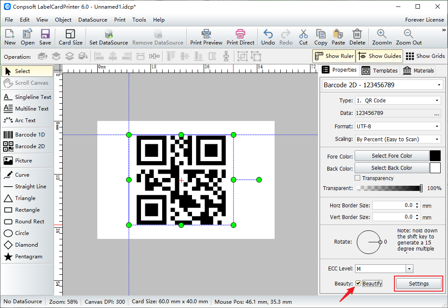Click the Transparent opacity slider

pos(390,188)
